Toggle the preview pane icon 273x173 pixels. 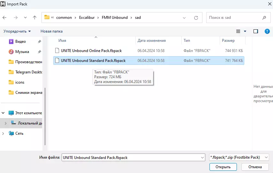pos(256,31)
